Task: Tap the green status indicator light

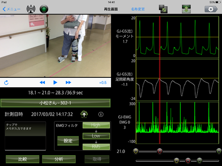Action: coord(44,9)
